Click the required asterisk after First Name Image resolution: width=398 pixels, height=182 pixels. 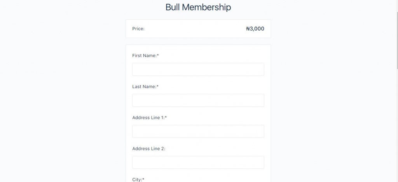tap(158, 55)
